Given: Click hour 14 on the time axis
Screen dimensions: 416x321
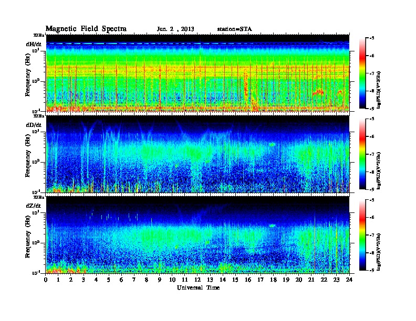Looking at the screenshot, I should point(223,280).
